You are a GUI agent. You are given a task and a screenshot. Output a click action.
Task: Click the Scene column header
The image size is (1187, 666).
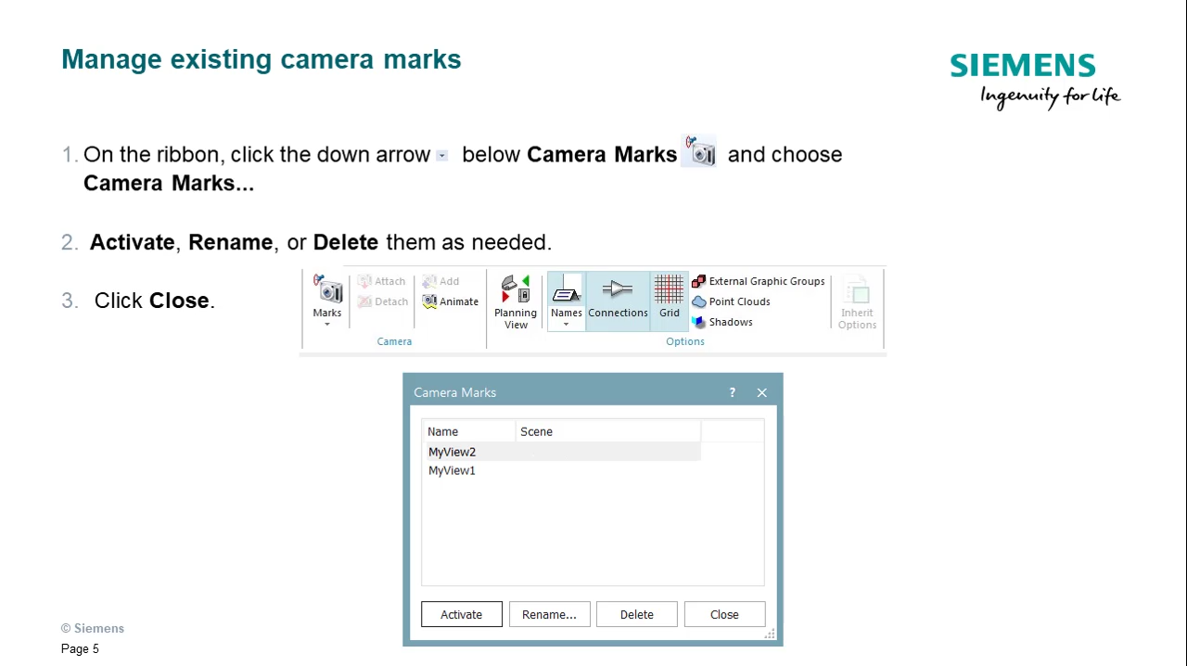point(536,431)
